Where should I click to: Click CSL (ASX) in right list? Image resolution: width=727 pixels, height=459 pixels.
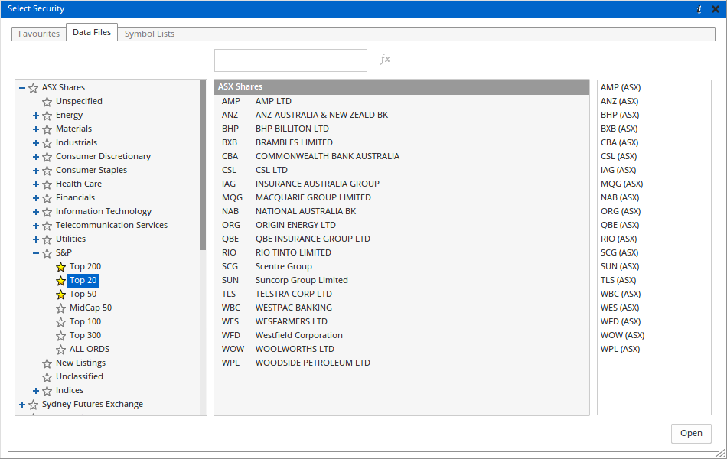coord(618,156)
